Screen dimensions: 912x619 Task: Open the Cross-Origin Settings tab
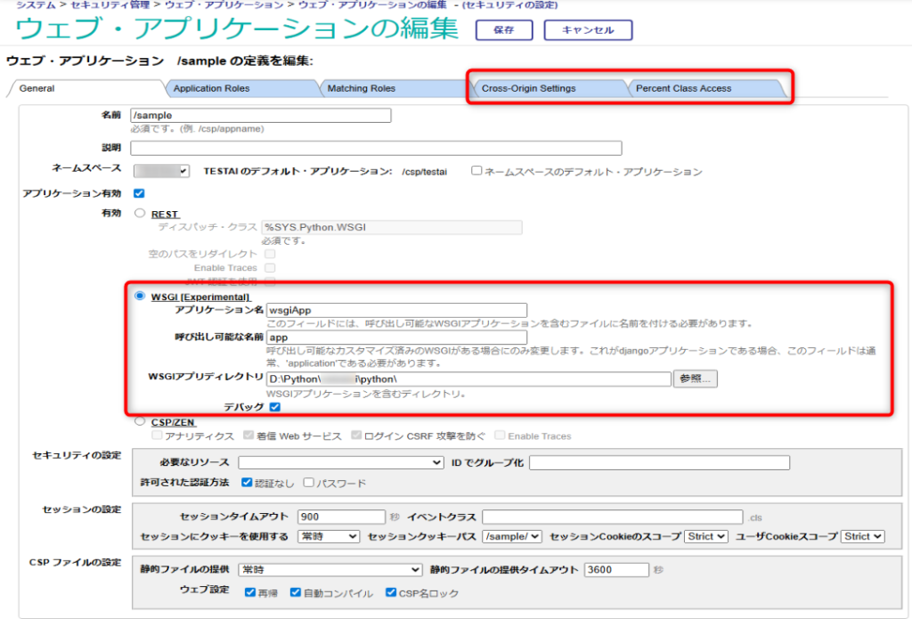pyautogui.click(x=528, y=88)
